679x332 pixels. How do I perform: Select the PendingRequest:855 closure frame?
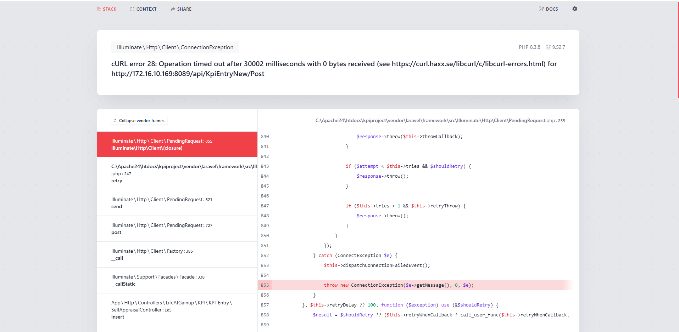point(177,144)
